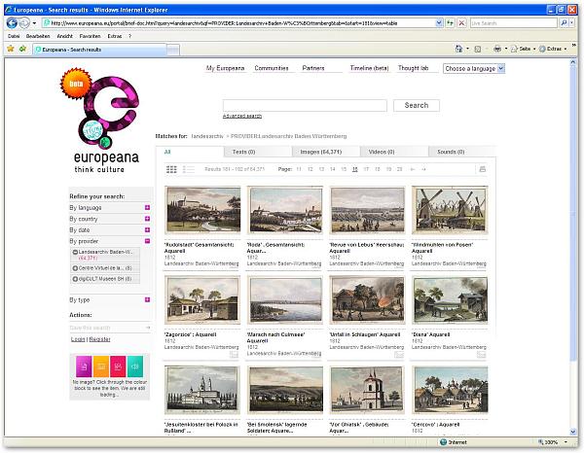The image size is (584, 453).
Task: Click the browser address bar URL
Action: 238,23
